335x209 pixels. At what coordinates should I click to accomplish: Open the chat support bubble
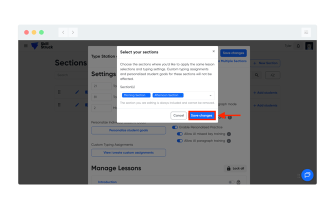[307, 175]
